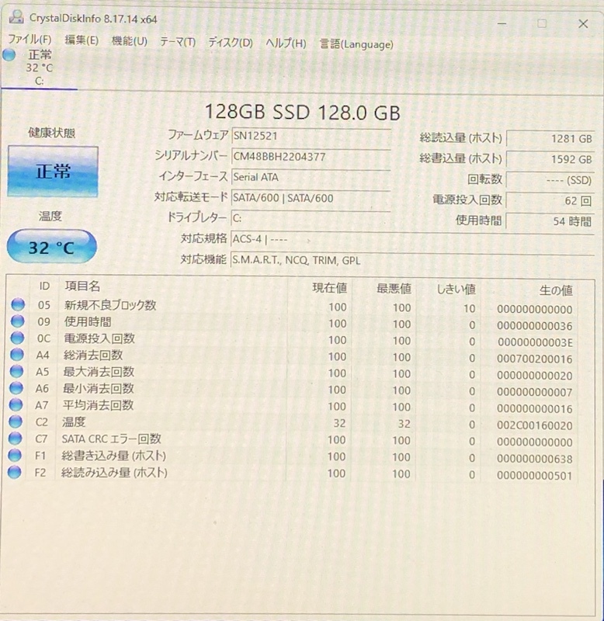
Task: Open the テーマ(T) menu
Action: pos(178,42)
